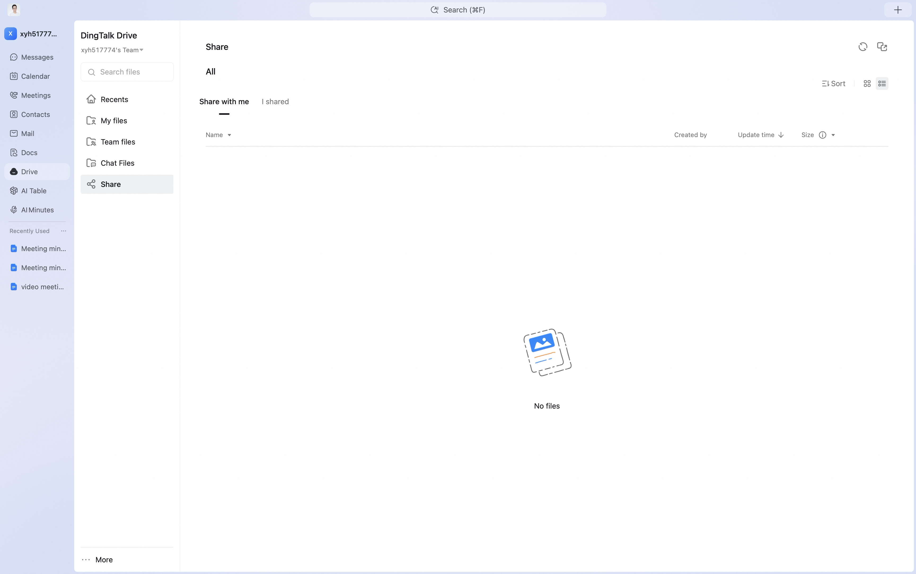
Task: Expand the Size column dropdown arrow
Action: pos(833,135)
